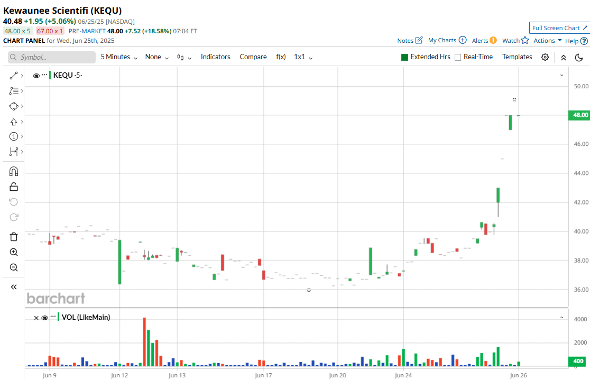The width and height of the screenshot is (590, 380).
Task: Click the KEQU green color swatch
Action: tap(50, 75)
